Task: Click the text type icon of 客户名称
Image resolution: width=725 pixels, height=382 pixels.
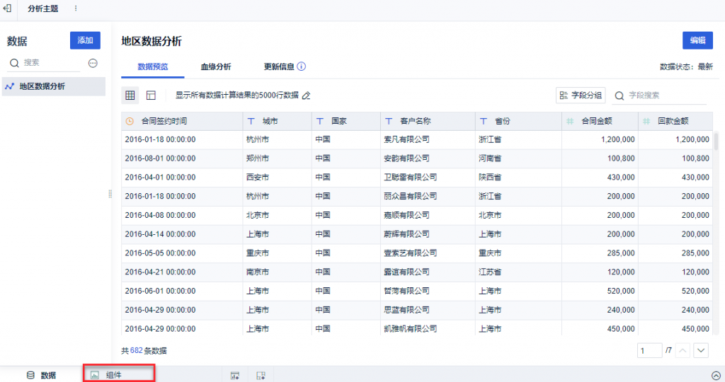Action: coord(389,121)
